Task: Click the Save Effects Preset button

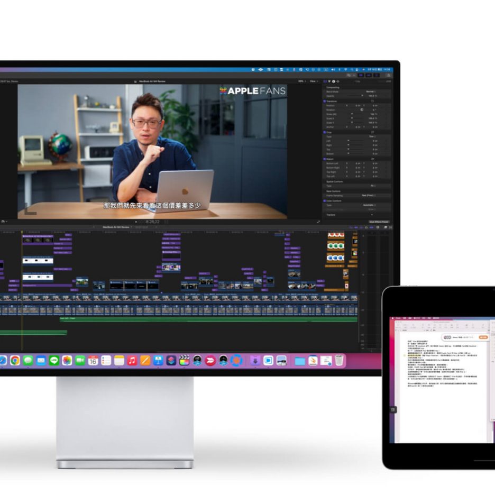Action: pyautogui.click(x=379, y=222)
